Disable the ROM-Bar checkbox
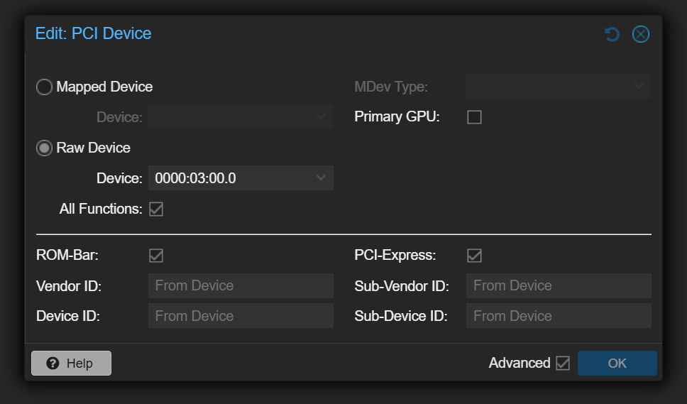 point(156,256)
